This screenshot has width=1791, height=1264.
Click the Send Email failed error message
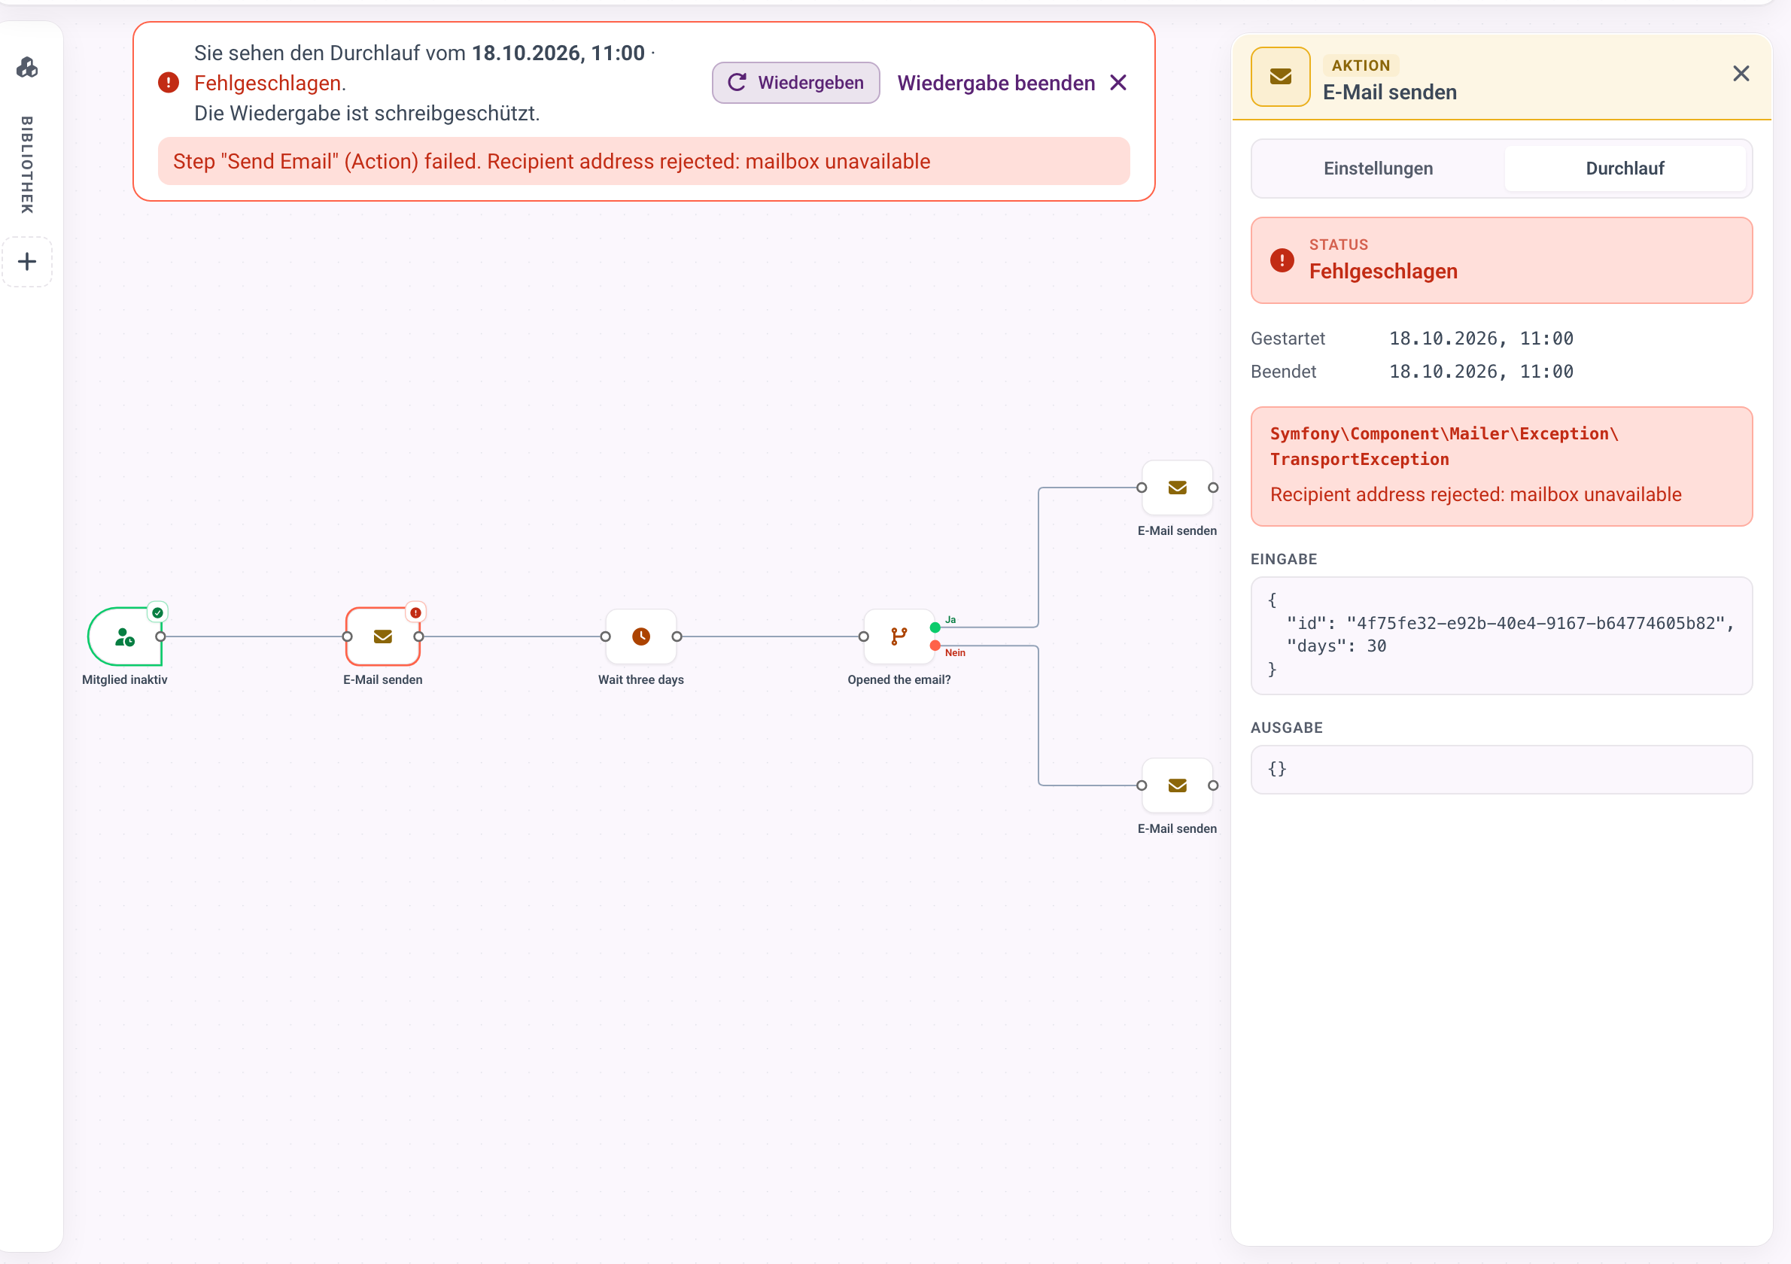(644, 162)
